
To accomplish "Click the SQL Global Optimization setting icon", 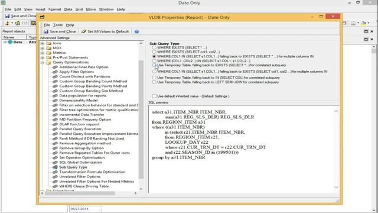I will (55, 162).
